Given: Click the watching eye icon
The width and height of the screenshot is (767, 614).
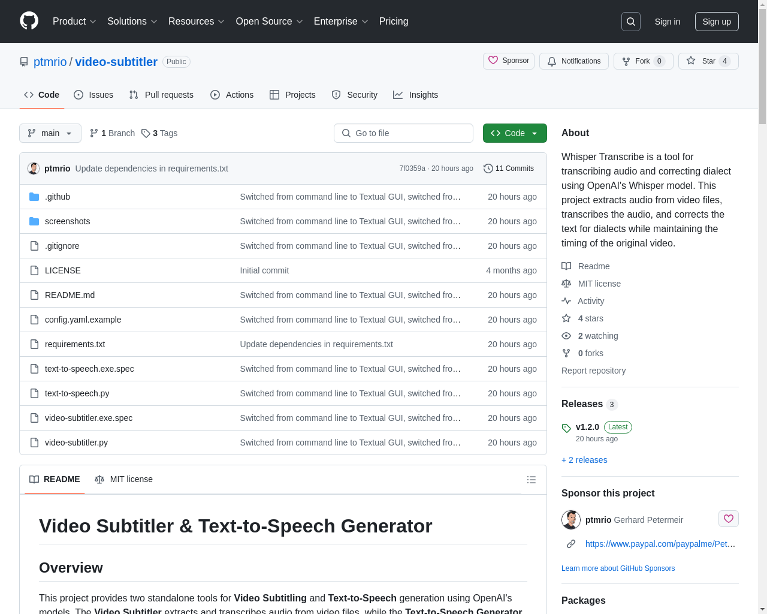Looking at the screenshot, I should click(x=566, y=336).
